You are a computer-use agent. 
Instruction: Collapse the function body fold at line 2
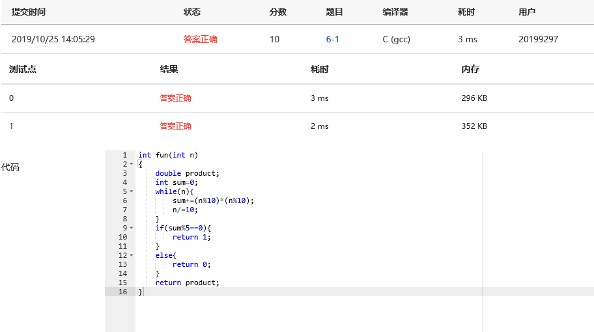coord(131,164)
